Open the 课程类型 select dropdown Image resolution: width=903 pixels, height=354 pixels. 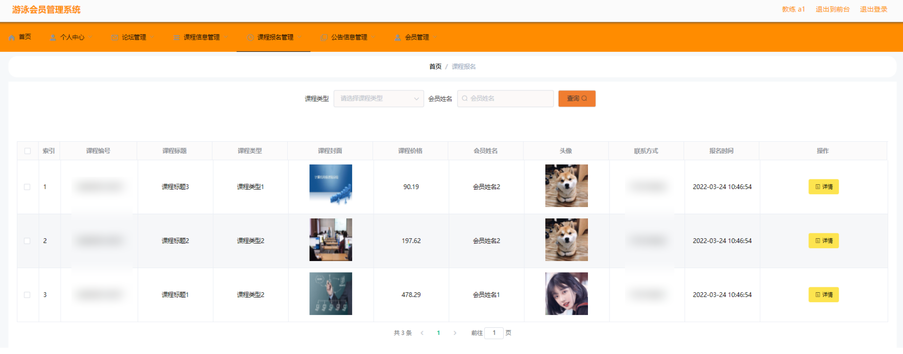click(379, 99)
